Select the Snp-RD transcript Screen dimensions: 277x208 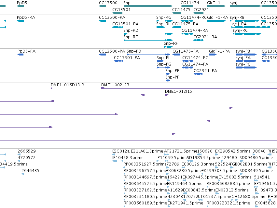(x=148, y=34)
